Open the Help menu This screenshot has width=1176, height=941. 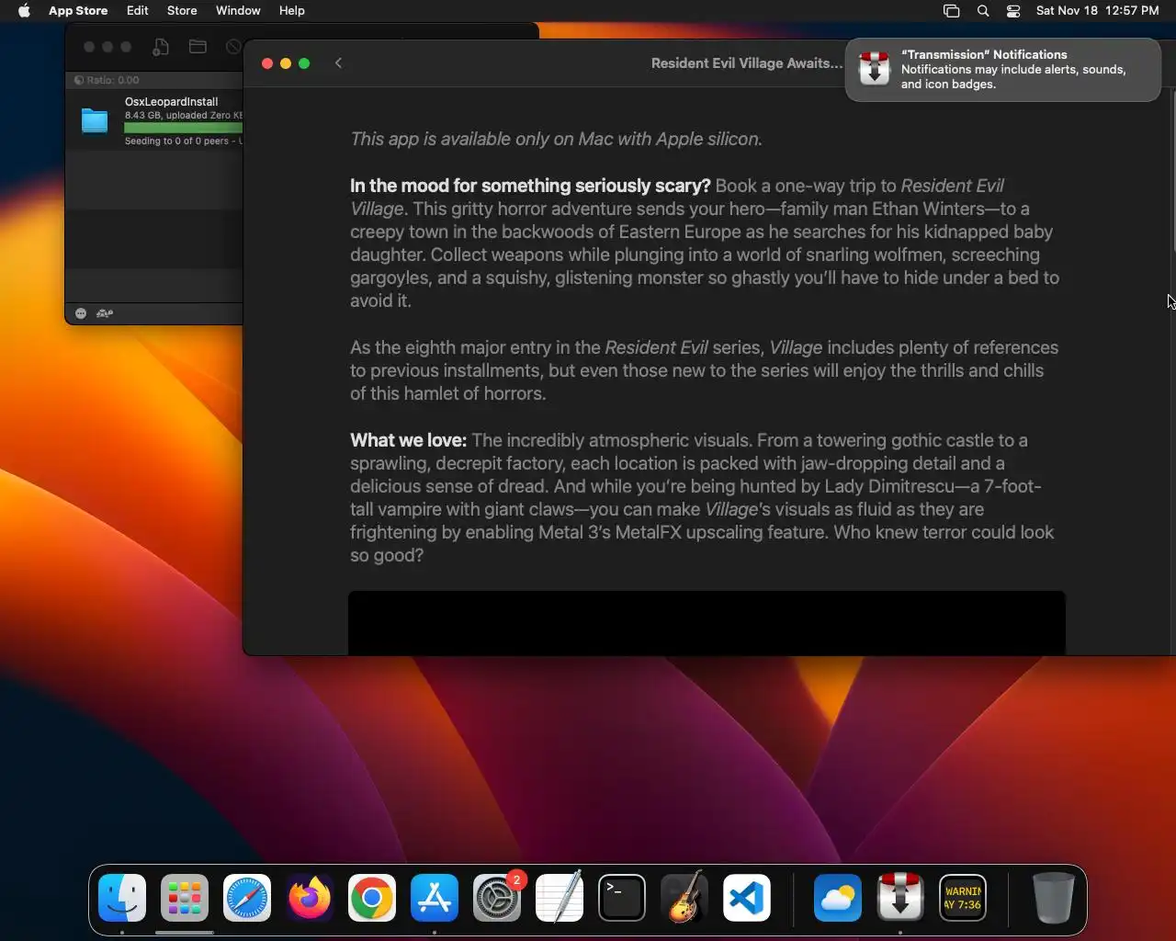(x=292, y=11)
